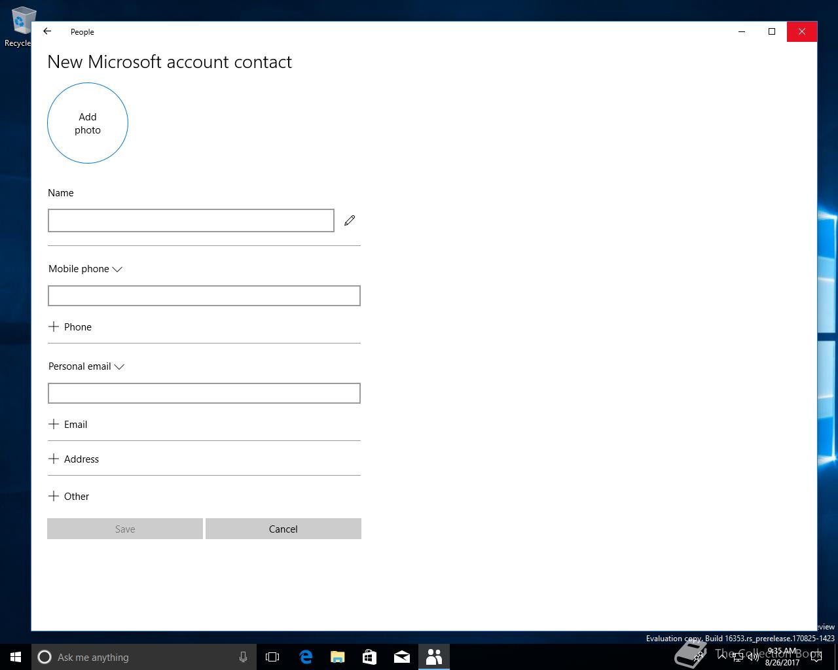This screenshot has height=670, width=838.
Task: Open the Action Center notifications icon
Action: click(816, 657)
